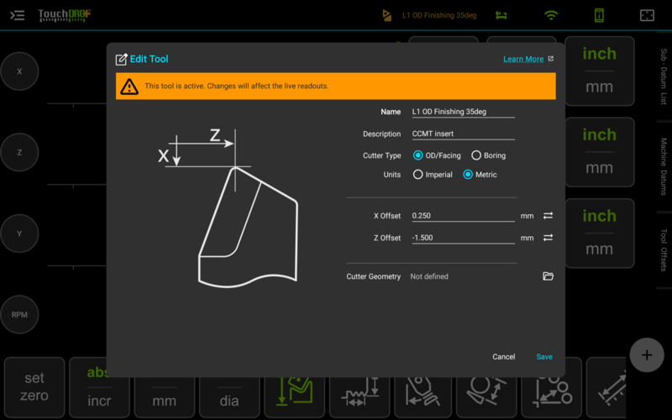Edit the Z Offset value field

(464, 238)
